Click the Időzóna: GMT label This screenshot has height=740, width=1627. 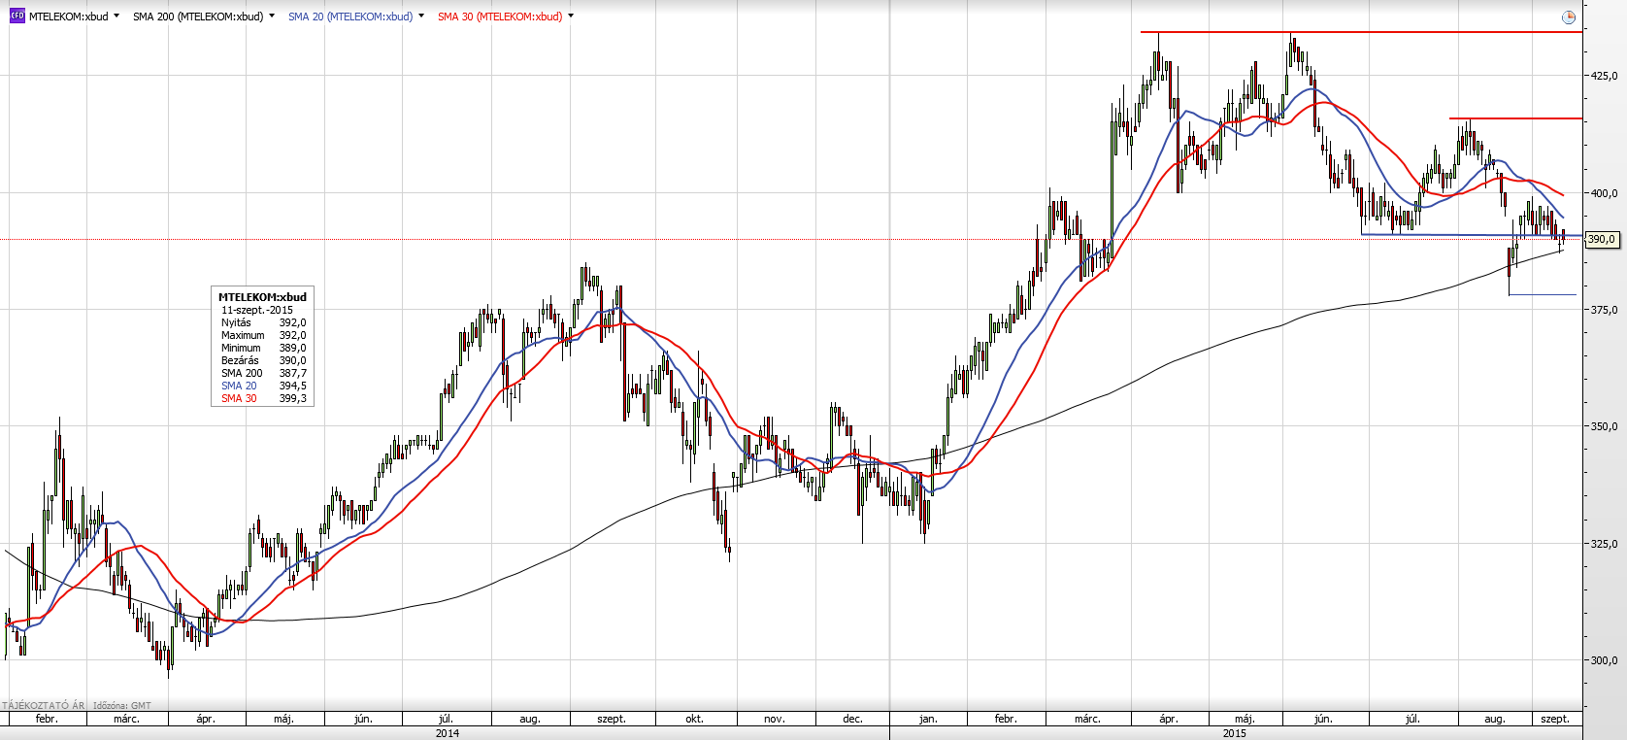pyautogui.click(x=122, y=706)
